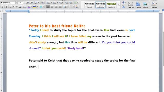This screenshot has height=92, width=164.
Task: Click the Shrink Font size button
Action: (32, 3)
